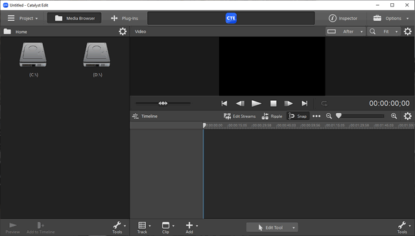Click the video preview black area
The height and width of the screenshot is (236, 415).
click(x=272, y=66)
